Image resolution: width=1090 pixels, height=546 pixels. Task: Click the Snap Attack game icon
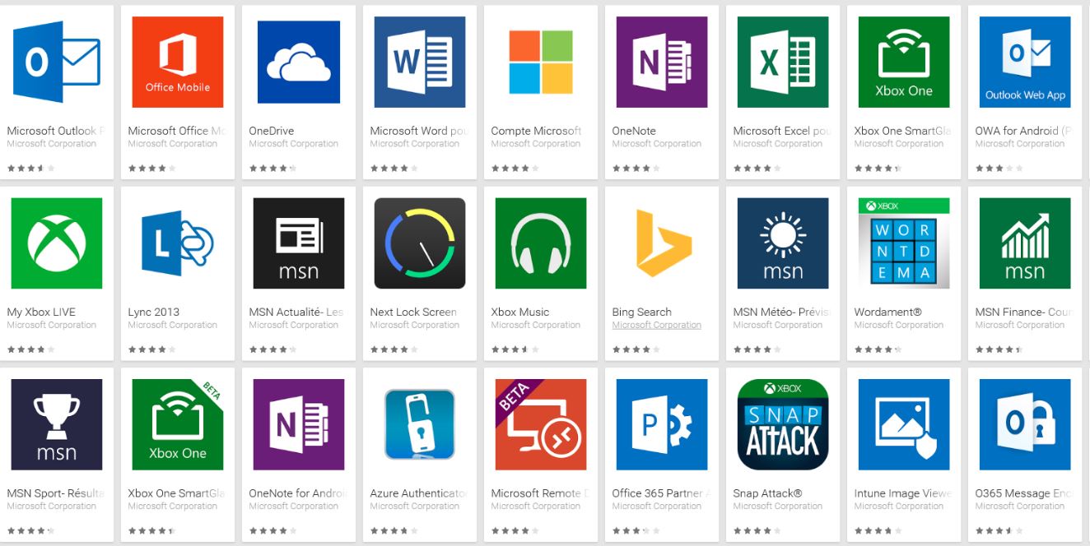coord(783,424)
